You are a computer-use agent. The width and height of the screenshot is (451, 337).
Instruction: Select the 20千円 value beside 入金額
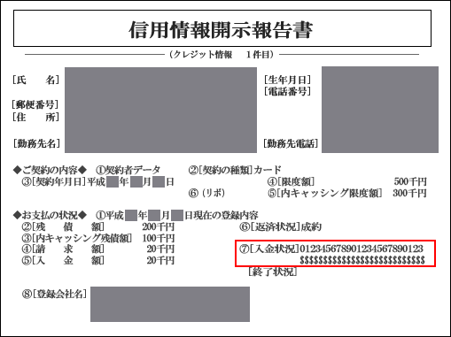[x=160, y=261]
